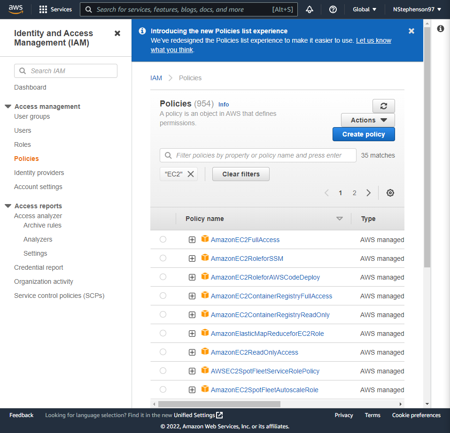
Task: Expand AmazonEC2RoleforAWSCodeDeploy policy details
Action: coord(192,277)
